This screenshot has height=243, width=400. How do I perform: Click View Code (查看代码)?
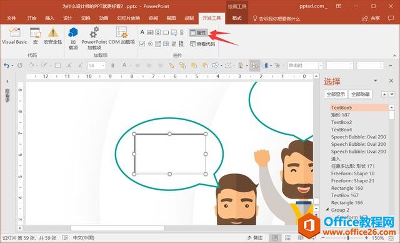point(202,44)
